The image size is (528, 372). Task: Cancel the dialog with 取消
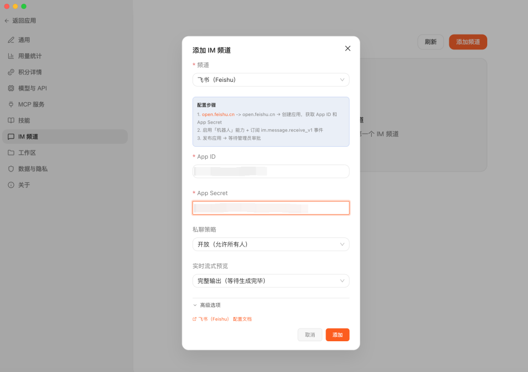coord(310,335)
